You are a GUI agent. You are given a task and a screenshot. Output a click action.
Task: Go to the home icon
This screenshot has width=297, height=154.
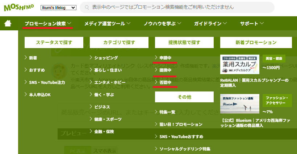8,23
